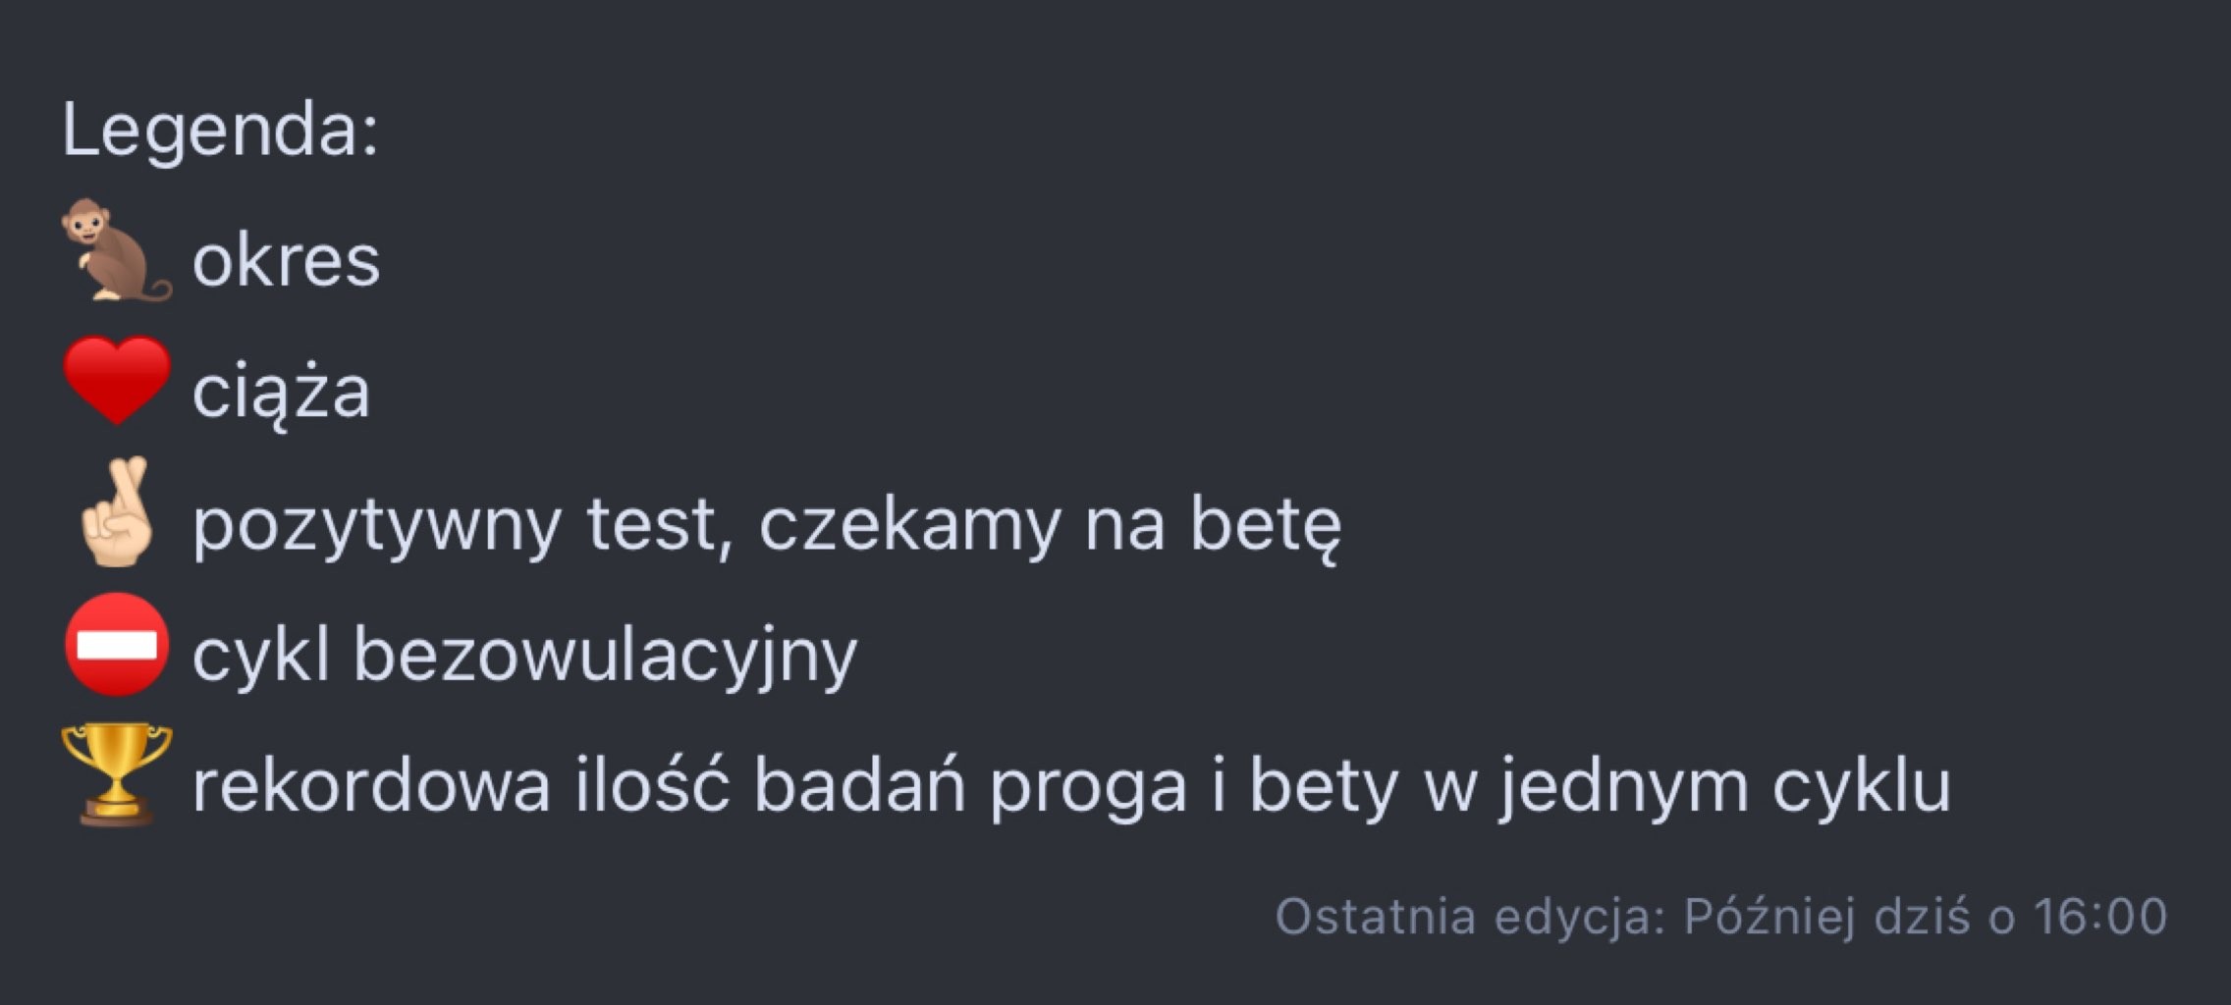
Task: Click the red heart emoji
Action: click(x=117, y=380)
